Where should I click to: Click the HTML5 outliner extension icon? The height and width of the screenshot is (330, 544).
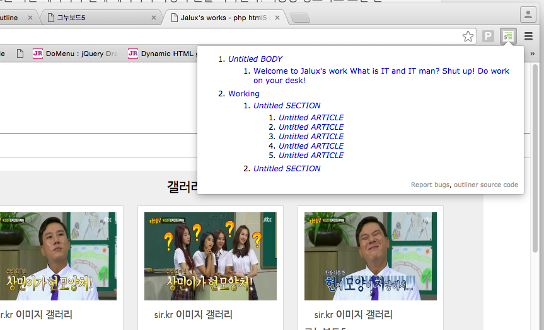pos(507,37)
